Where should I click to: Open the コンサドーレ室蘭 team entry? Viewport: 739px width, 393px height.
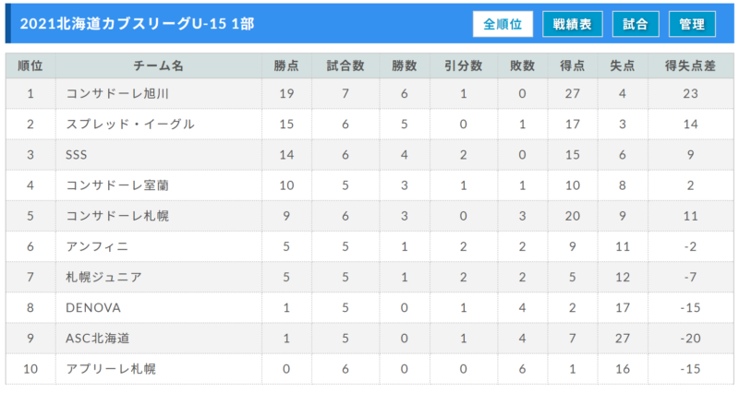pyautogui.click(x=117, y=185)
